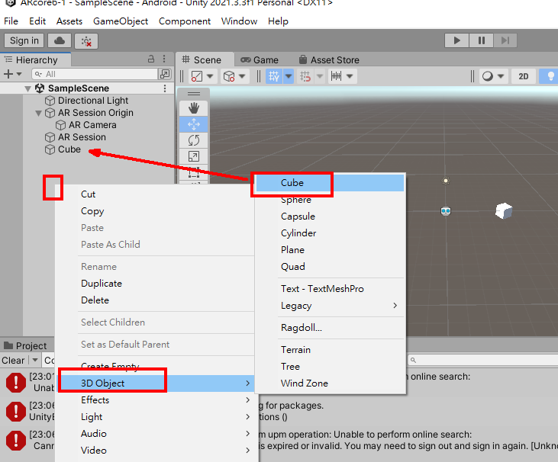Click the add plus button in Hierarchy

pos(8,74)
